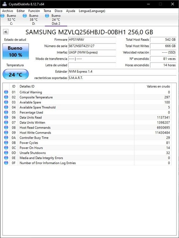Select the C: drive status orb
This screenshot has height=238, width=179.
pos(3,16)
